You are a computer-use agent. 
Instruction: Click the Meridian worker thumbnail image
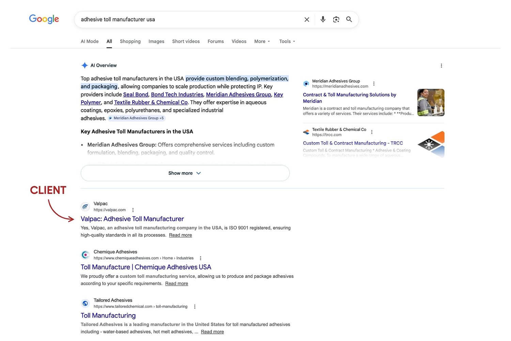click(431, 103)
